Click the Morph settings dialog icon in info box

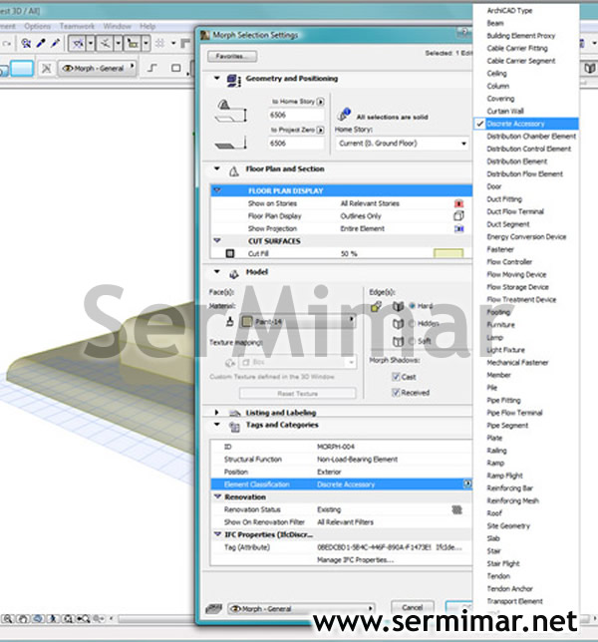click(46, 69)
